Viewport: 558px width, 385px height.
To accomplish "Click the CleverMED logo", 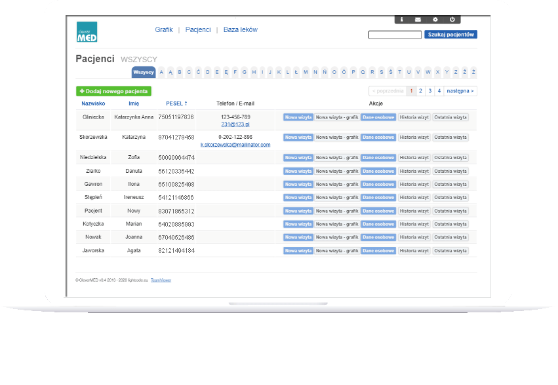I will click(87, 32).
